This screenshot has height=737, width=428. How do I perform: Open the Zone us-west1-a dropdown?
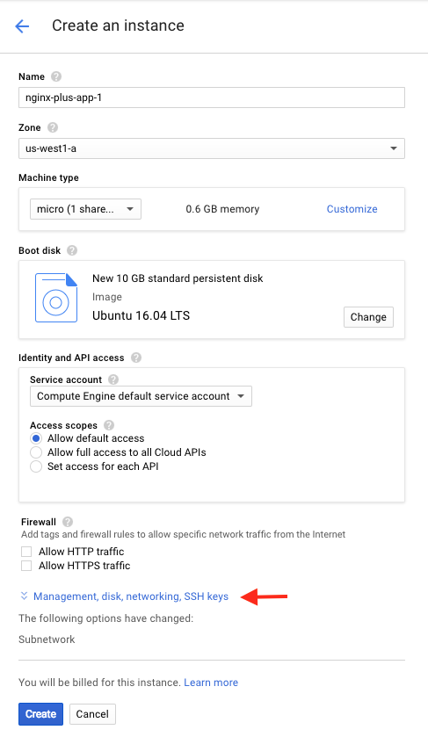[x=212, y=148]
